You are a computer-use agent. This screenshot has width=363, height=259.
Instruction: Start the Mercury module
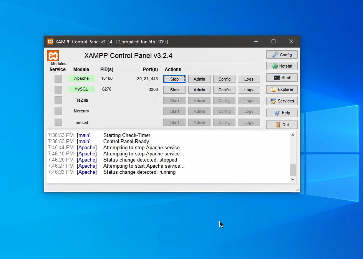[174, 111]
